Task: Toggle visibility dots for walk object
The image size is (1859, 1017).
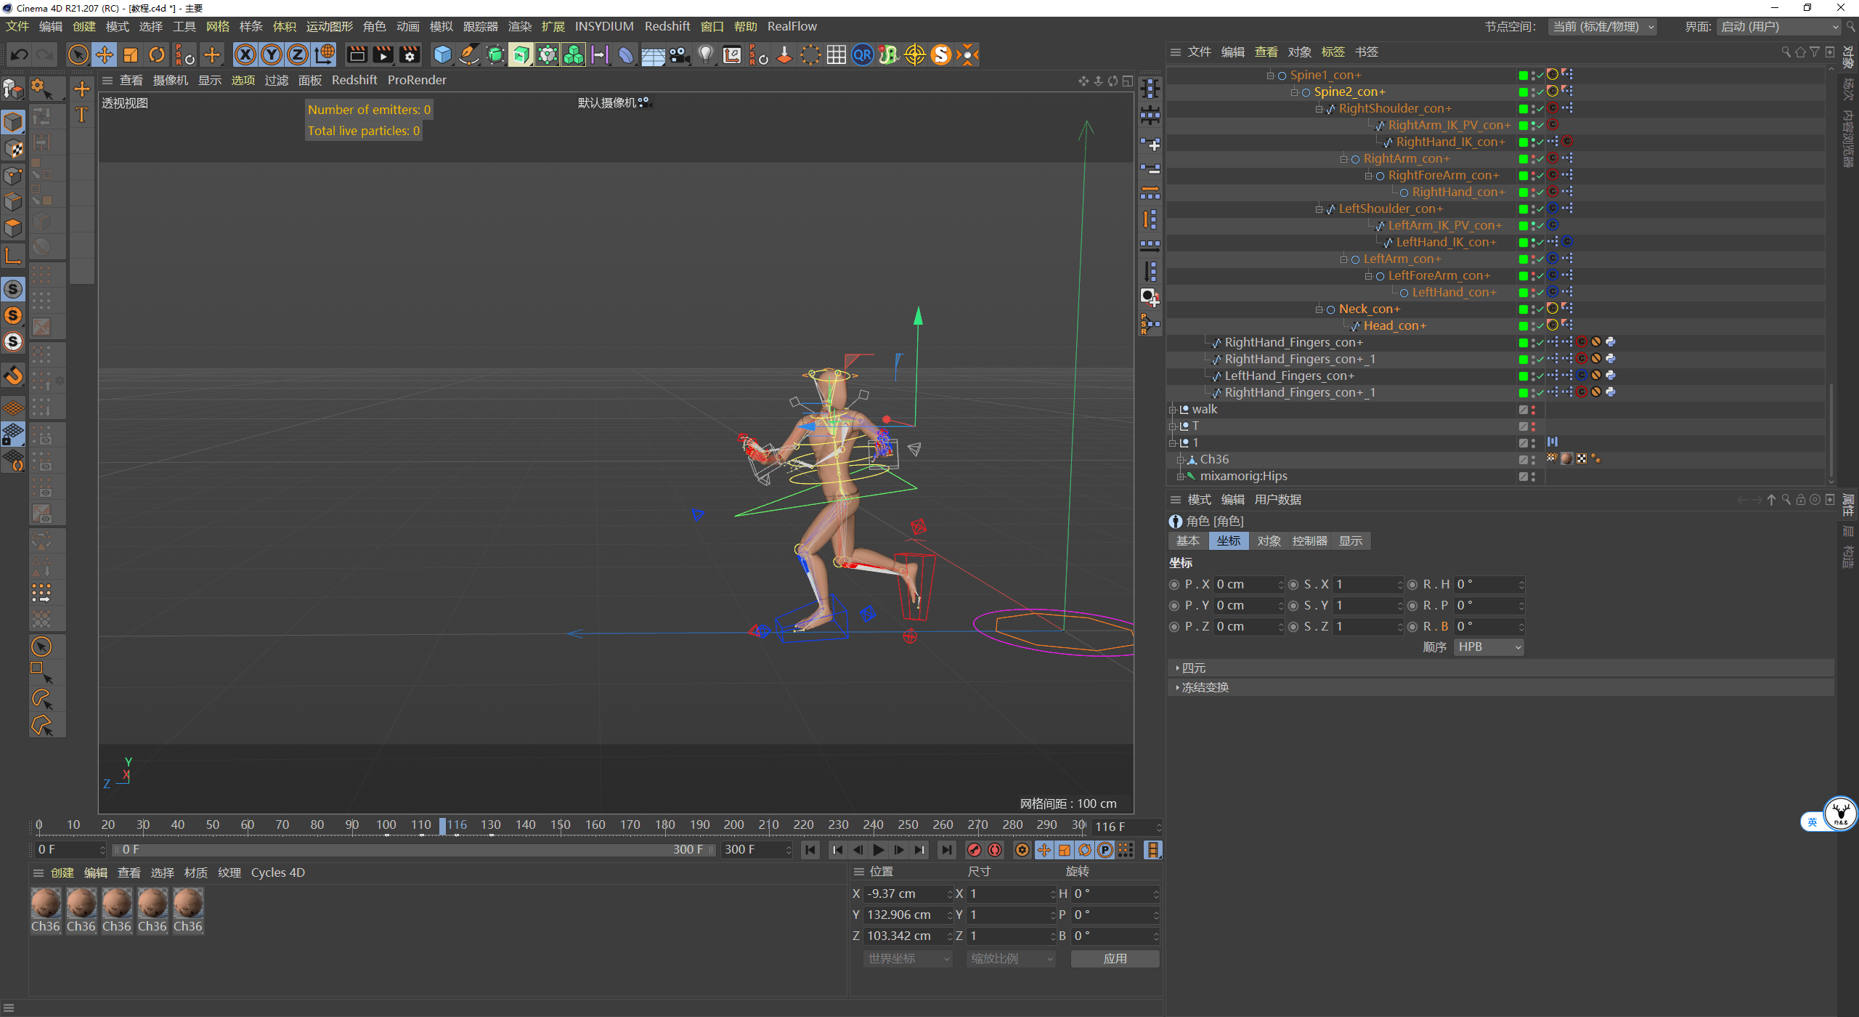Action: tap(1533, 410)
